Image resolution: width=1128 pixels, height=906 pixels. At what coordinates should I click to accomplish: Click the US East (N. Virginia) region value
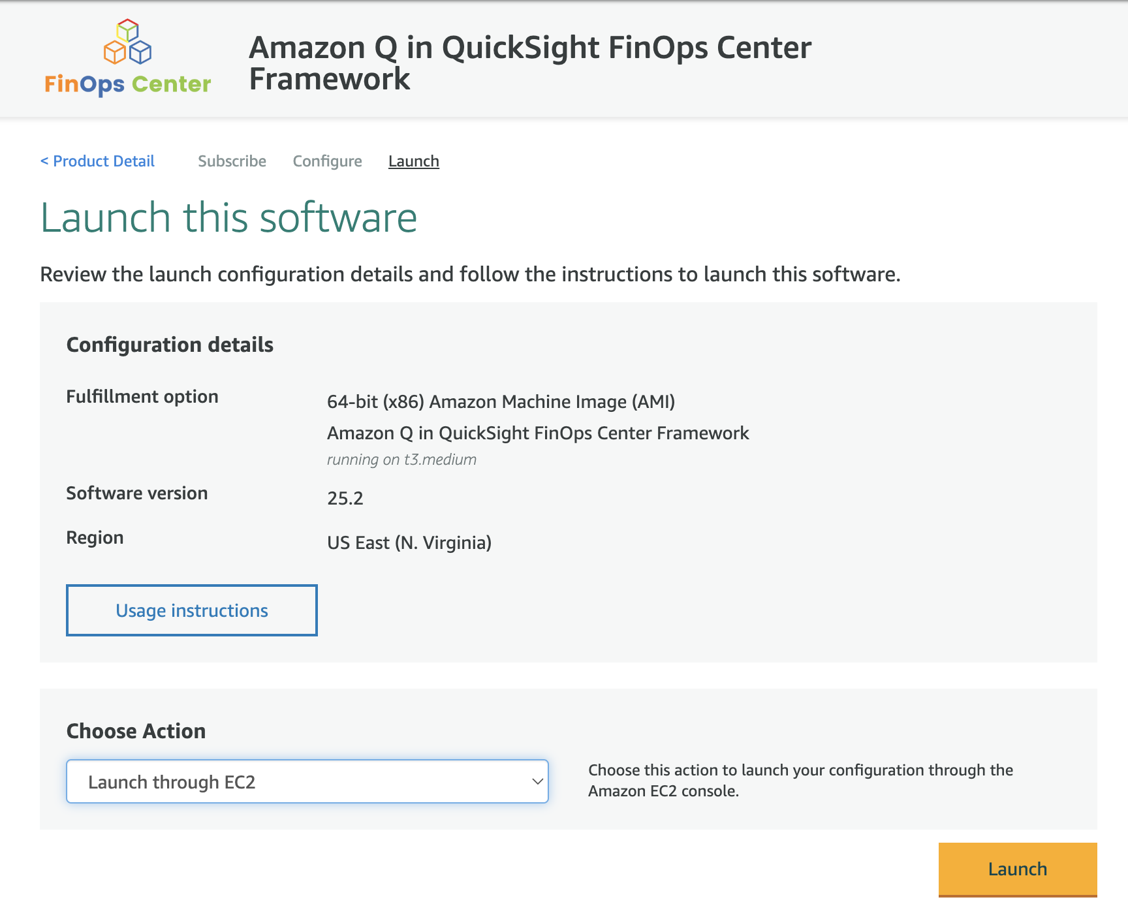409,542
